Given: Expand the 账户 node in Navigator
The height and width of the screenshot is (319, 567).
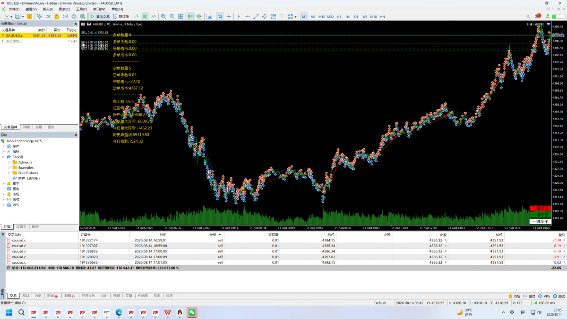Looking at the screenshot, I should [x=3, y=146].
